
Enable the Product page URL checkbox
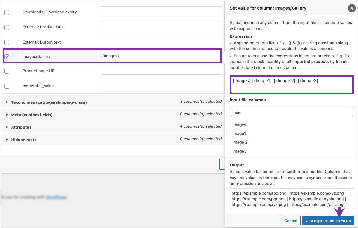point(7,71)
